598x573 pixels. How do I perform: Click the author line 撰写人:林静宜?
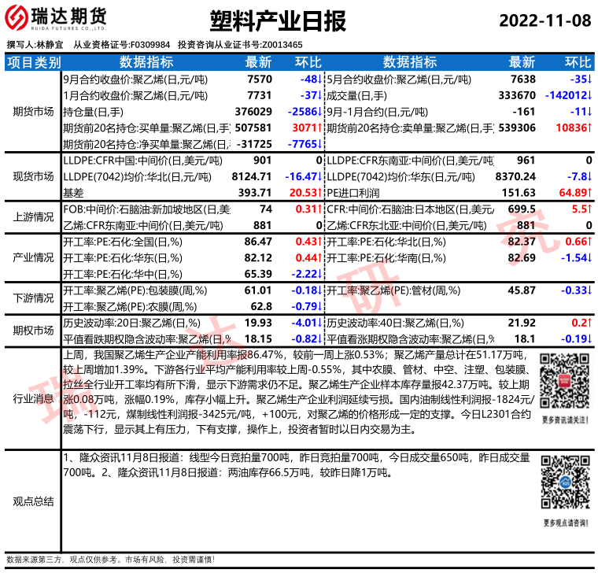pos(35,45)
